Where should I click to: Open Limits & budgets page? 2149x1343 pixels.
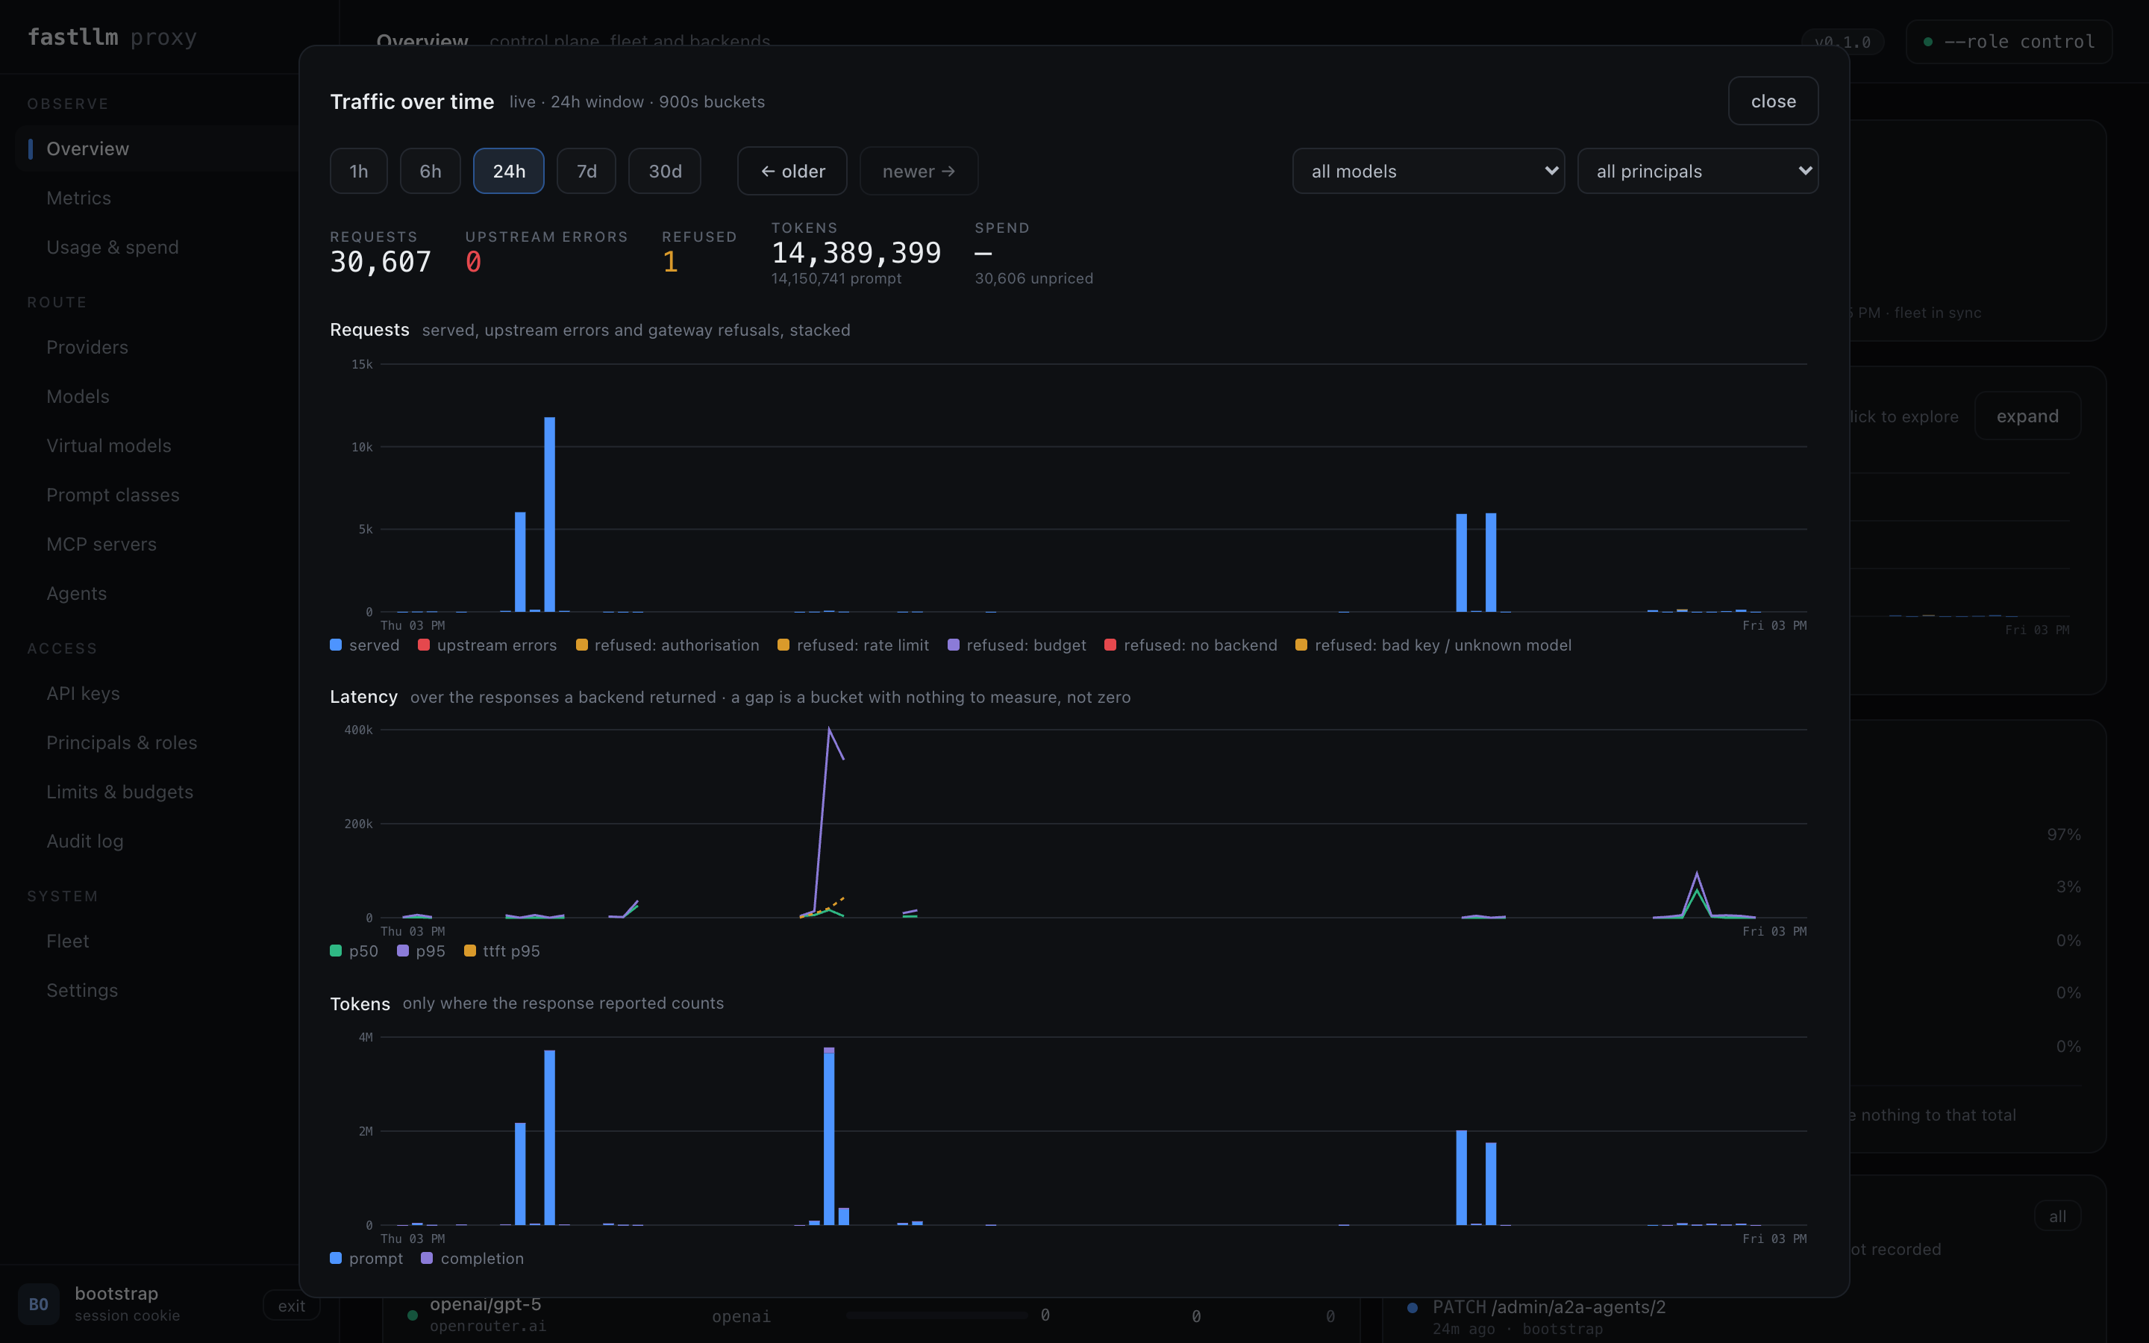coord(119,792)
